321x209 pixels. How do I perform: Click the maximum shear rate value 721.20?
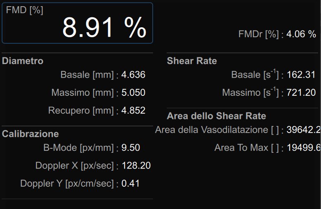pos(301,93)
